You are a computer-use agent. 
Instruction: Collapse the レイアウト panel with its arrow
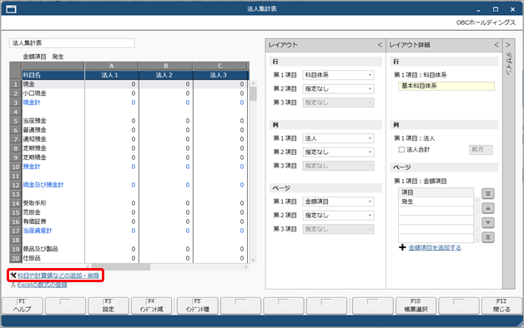point(380,45)
